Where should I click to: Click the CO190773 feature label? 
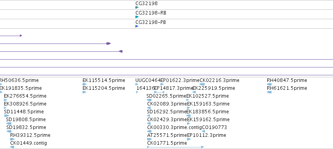214,127
